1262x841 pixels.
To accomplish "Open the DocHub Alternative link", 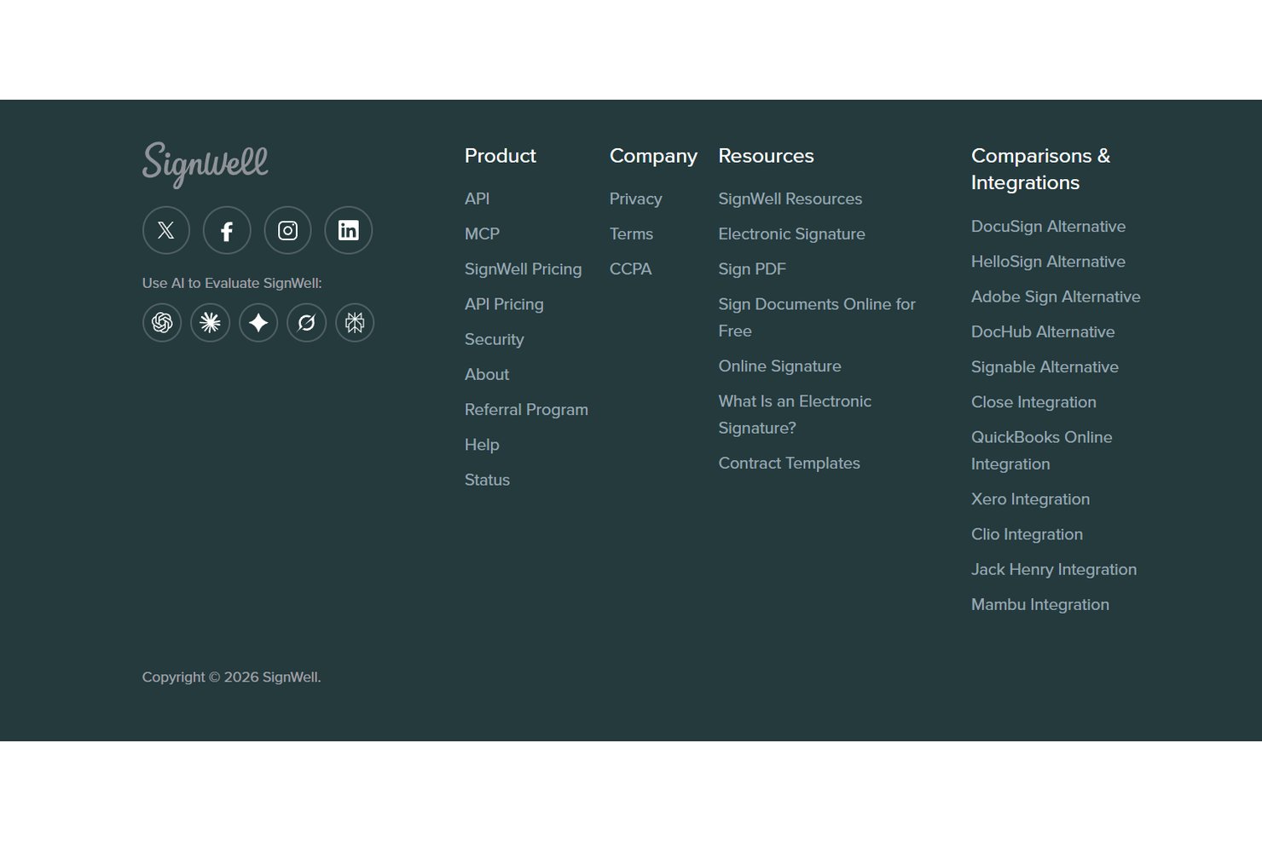I will click(x=1043, y=332).
